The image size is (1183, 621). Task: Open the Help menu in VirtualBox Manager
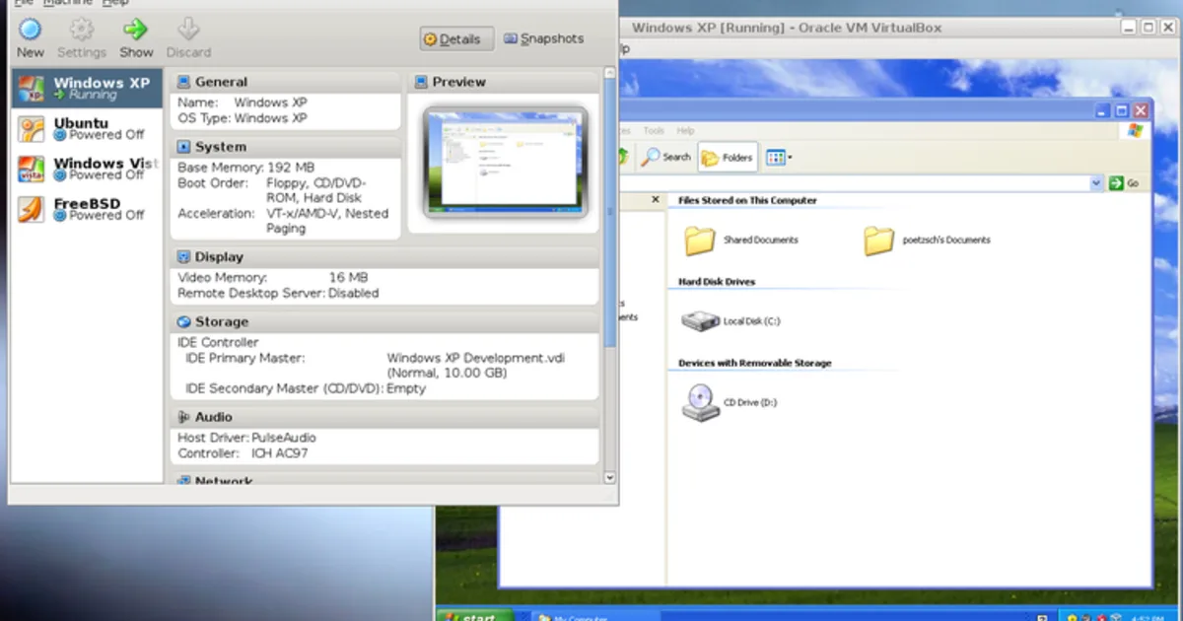coord(115,3)
